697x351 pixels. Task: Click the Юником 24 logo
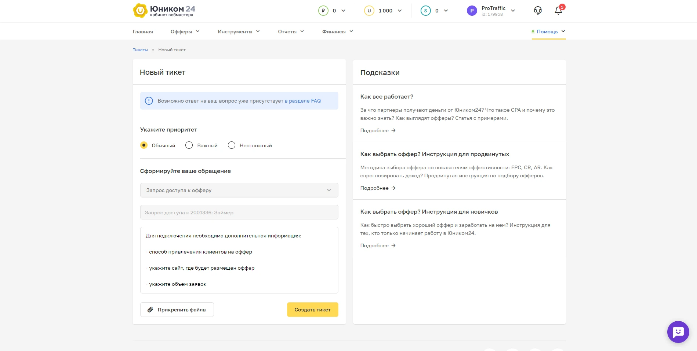coord(164,11)
